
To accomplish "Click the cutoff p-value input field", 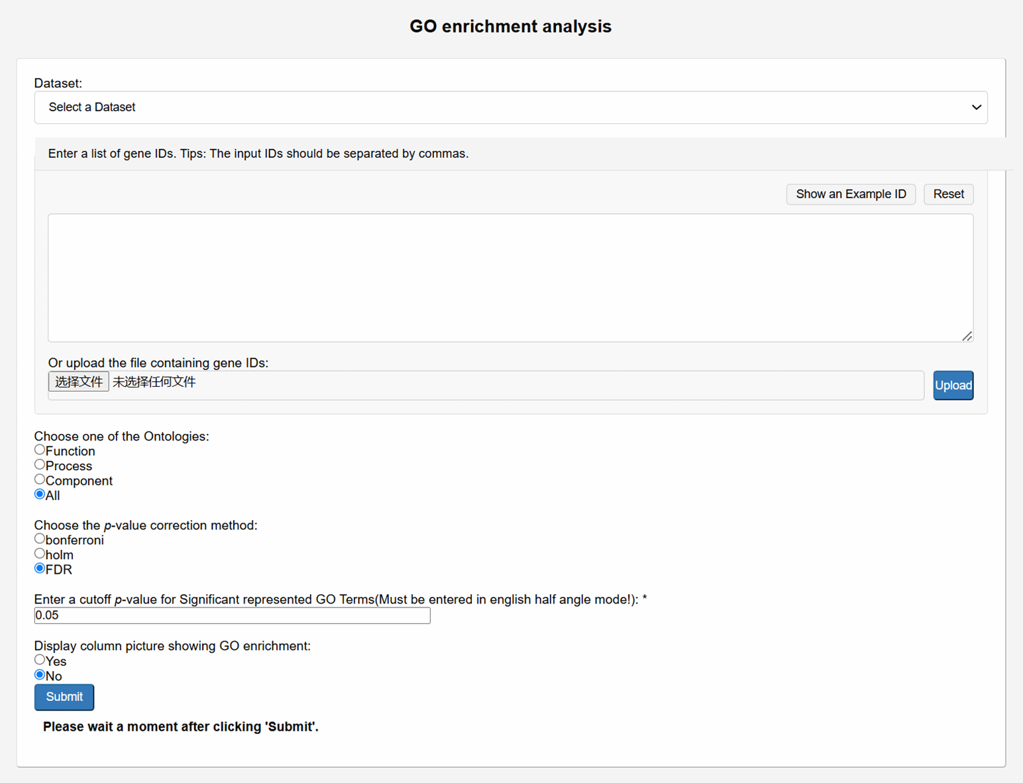I will pos(232,615).
